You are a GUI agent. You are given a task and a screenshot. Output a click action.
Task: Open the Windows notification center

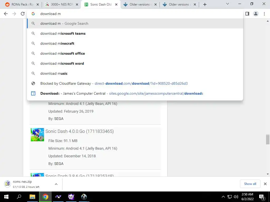[262, 197]
